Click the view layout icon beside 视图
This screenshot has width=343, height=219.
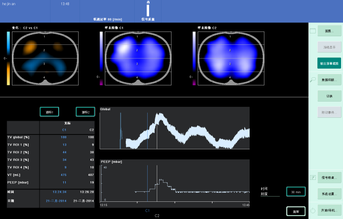pos(313,31)
